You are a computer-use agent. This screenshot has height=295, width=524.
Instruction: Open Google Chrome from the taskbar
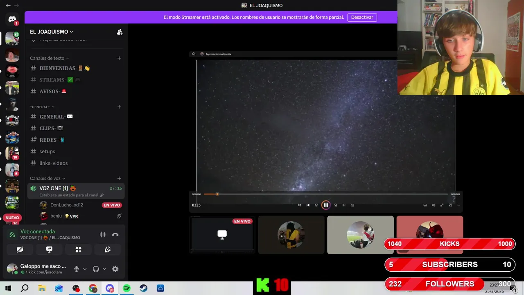[93, 288]
